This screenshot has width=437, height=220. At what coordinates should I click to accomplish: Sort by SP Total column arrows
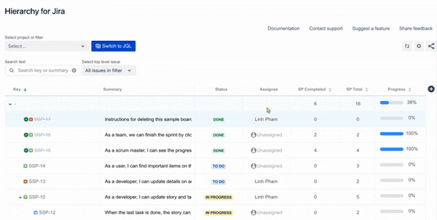click(367, 90)
